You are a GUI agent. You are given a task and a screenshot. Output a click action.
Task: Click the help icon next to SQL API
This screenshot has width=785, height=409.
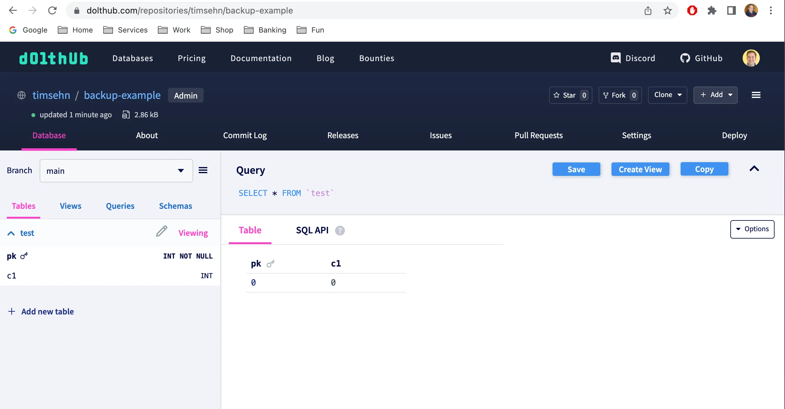(x=340, y=230)
